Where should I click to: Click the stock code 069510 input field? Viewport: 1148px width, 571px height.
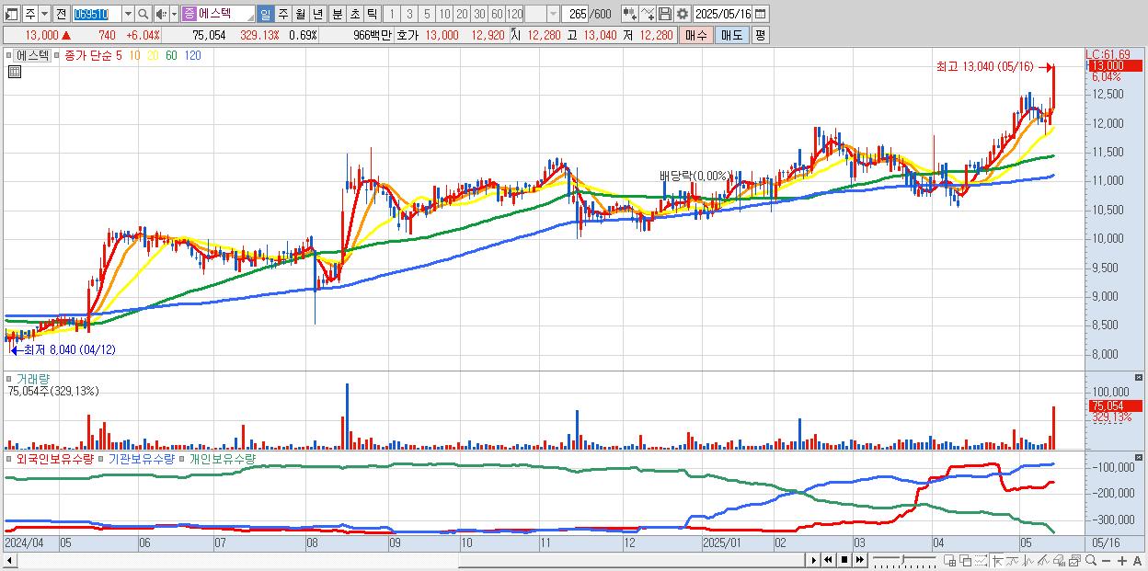(x=97, y=14)
